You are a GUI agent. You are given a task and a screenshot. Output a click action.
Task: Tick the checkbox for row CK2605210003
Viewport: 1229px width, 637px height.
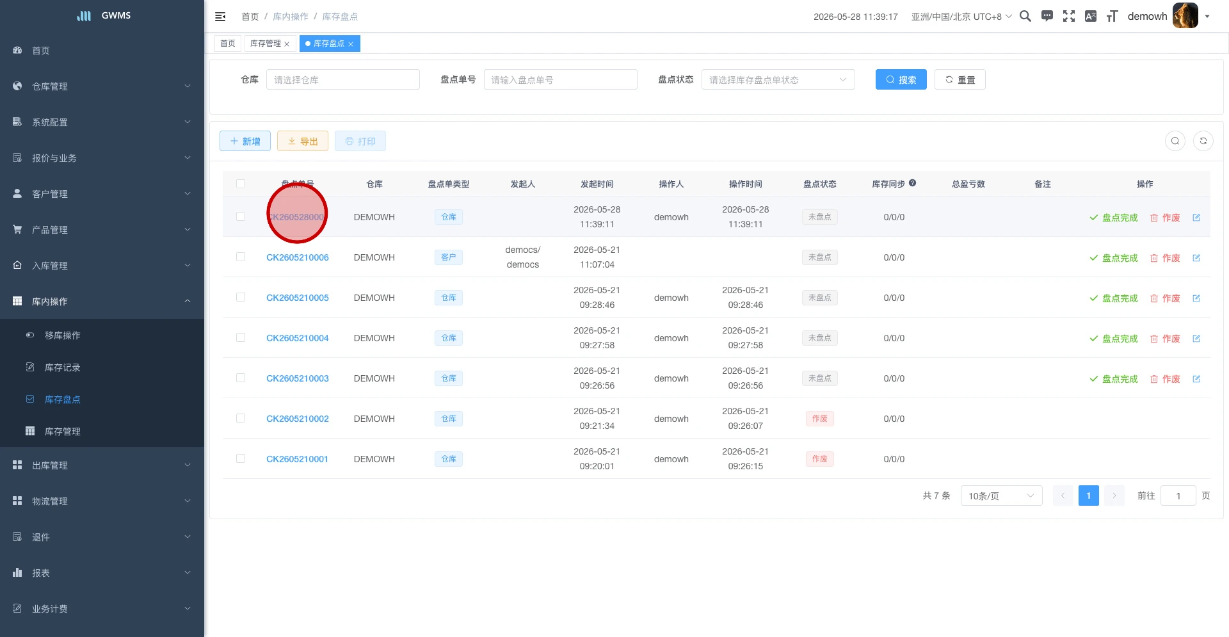coord(241,378)
